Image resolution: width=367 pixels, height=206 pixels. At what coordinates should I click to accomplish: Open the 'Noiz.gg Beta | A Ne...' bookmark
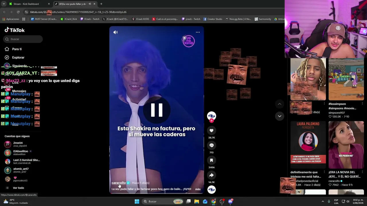238,19
